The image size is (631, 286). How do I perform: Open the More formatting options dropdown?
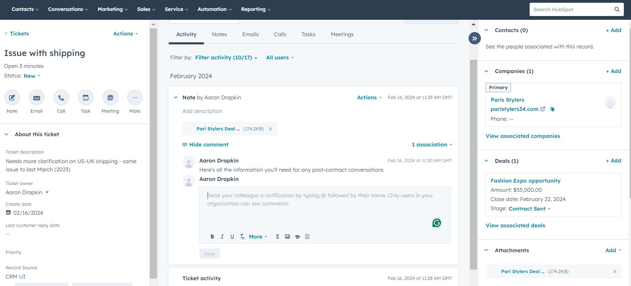258,237
